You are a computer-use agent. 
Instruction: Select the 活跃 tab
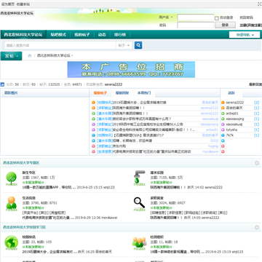[x=231, y=93]
